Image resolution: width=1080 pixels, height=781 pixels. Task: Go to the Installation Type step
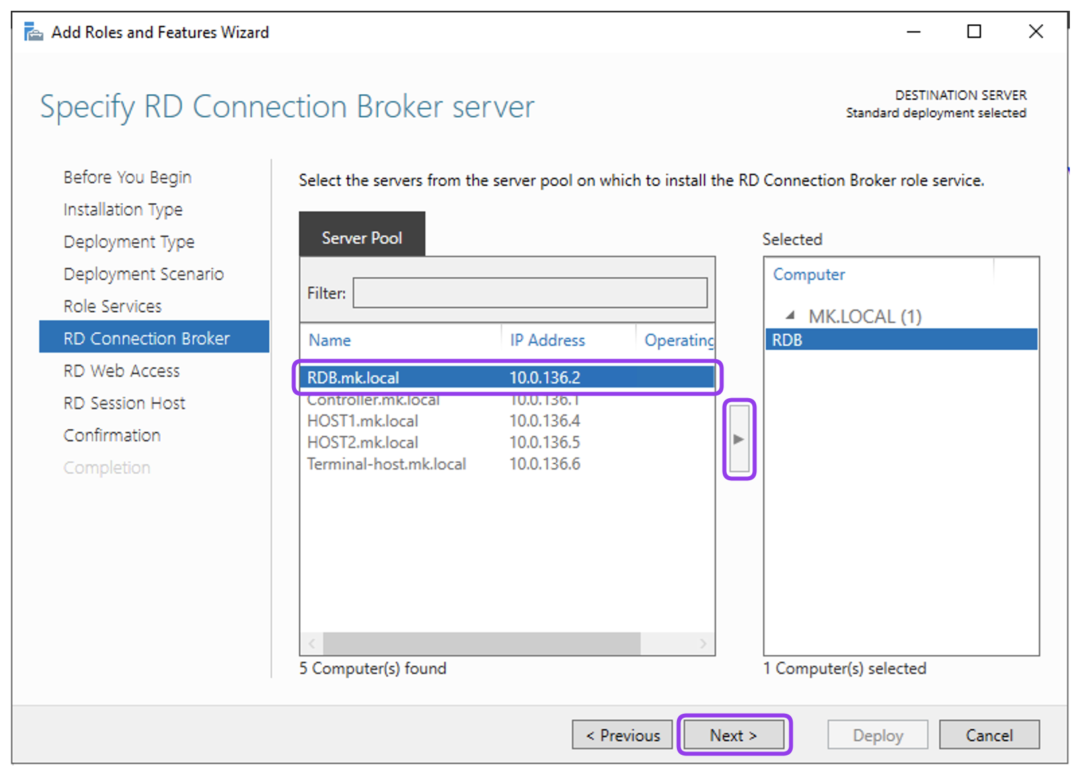pos(123,210)
